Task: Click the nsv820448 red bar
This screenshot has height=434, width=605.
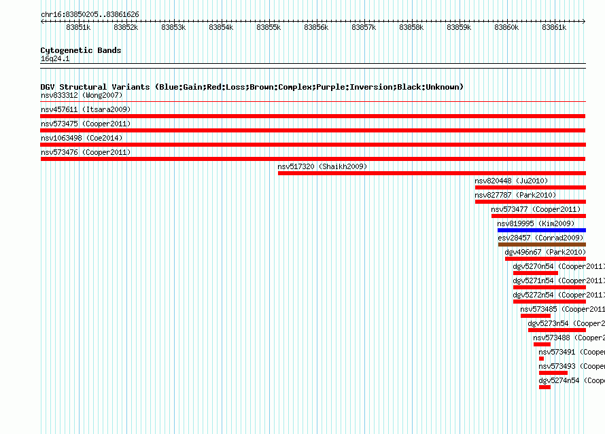Action: 530,187
